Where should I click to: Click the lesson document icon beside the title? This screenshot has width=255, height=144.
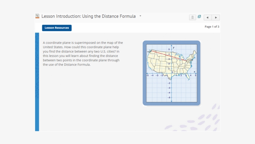click(x=37, y=16)
